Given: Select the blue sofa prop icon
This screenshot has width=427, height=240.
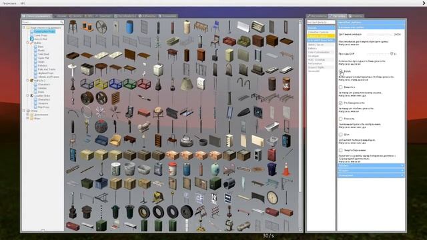Looking at the screenshot, I should 101,140.
